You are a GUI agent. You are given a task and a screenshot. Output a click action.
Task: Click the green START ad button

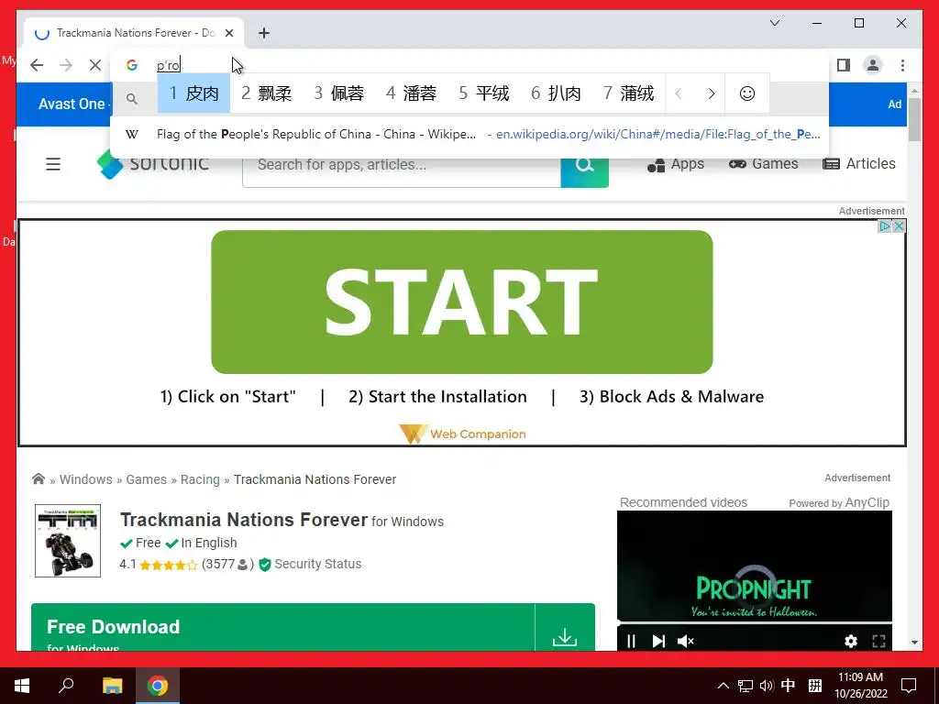coord(462,302)
